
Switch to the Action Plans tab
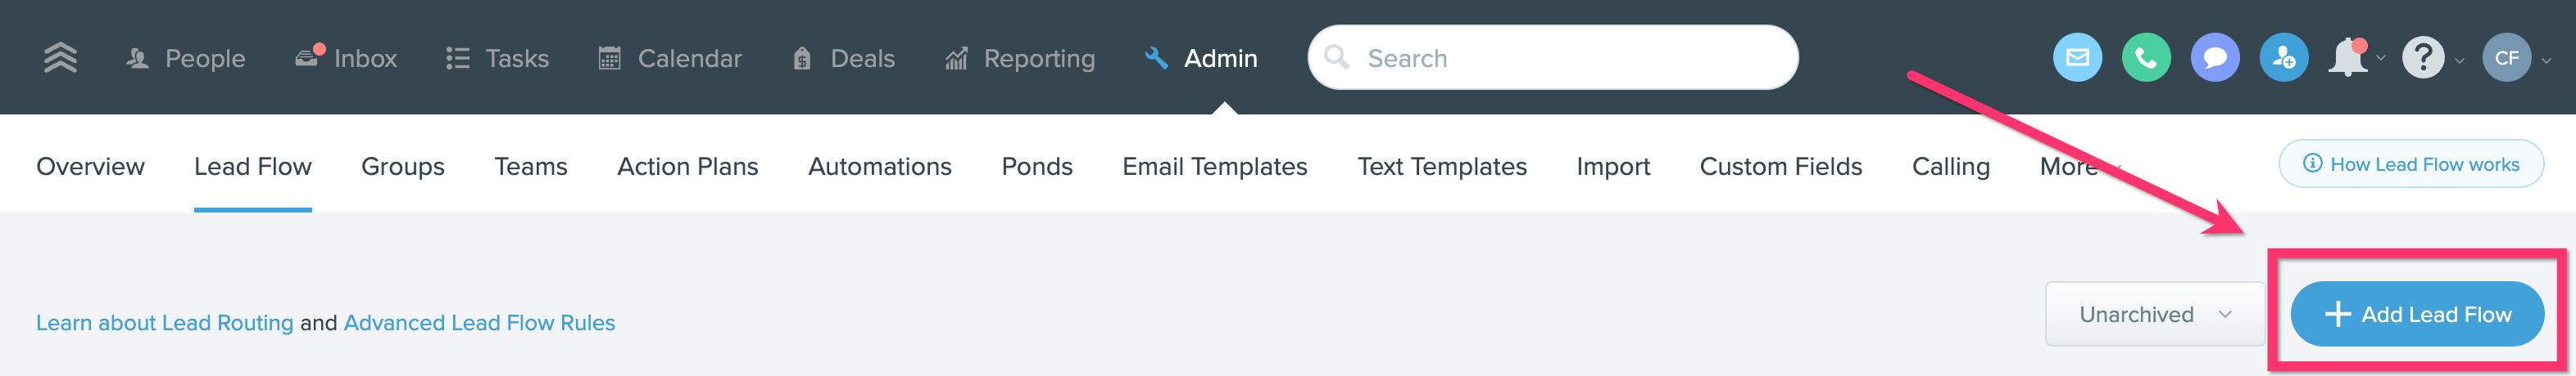point(687,167)
